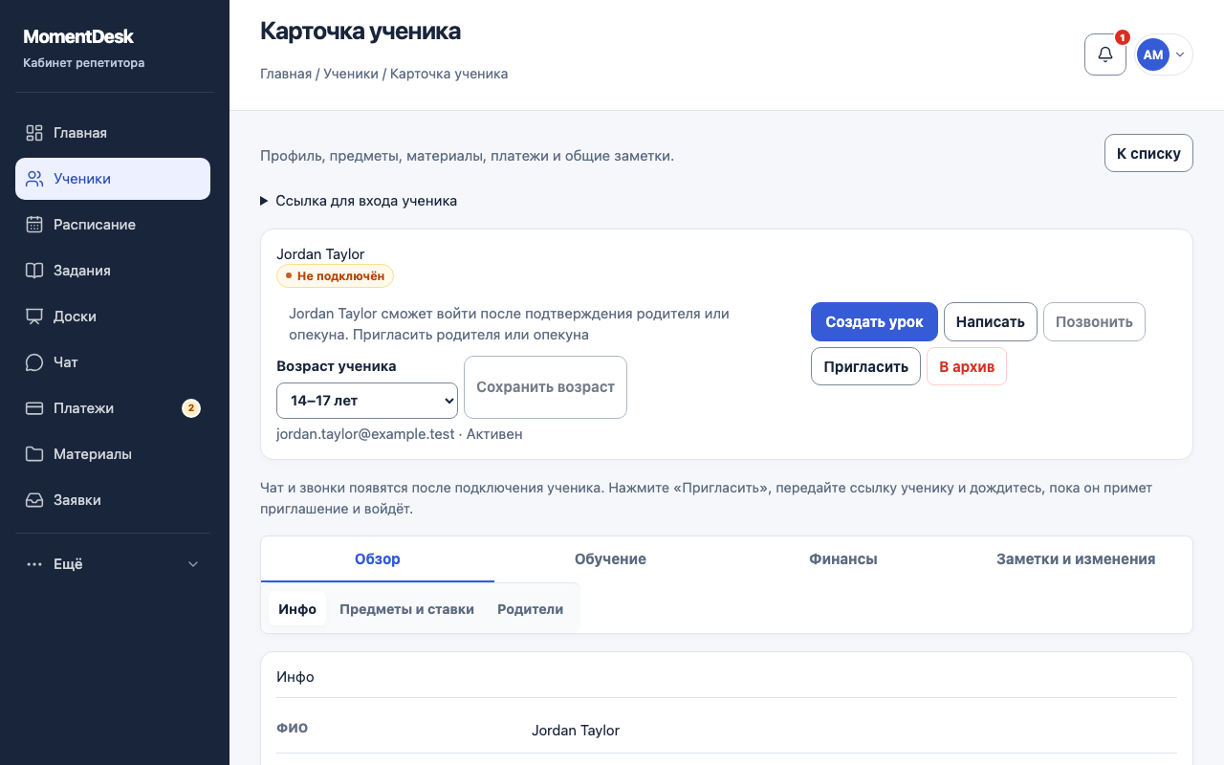Click the MomentDesk logo text
1224x765 pixels.
click(78, 37)
